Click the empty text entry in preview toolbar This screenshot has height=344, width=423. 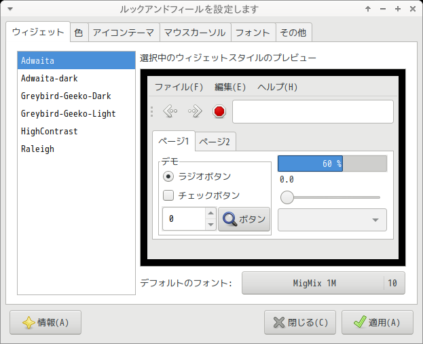pos(312,111)
